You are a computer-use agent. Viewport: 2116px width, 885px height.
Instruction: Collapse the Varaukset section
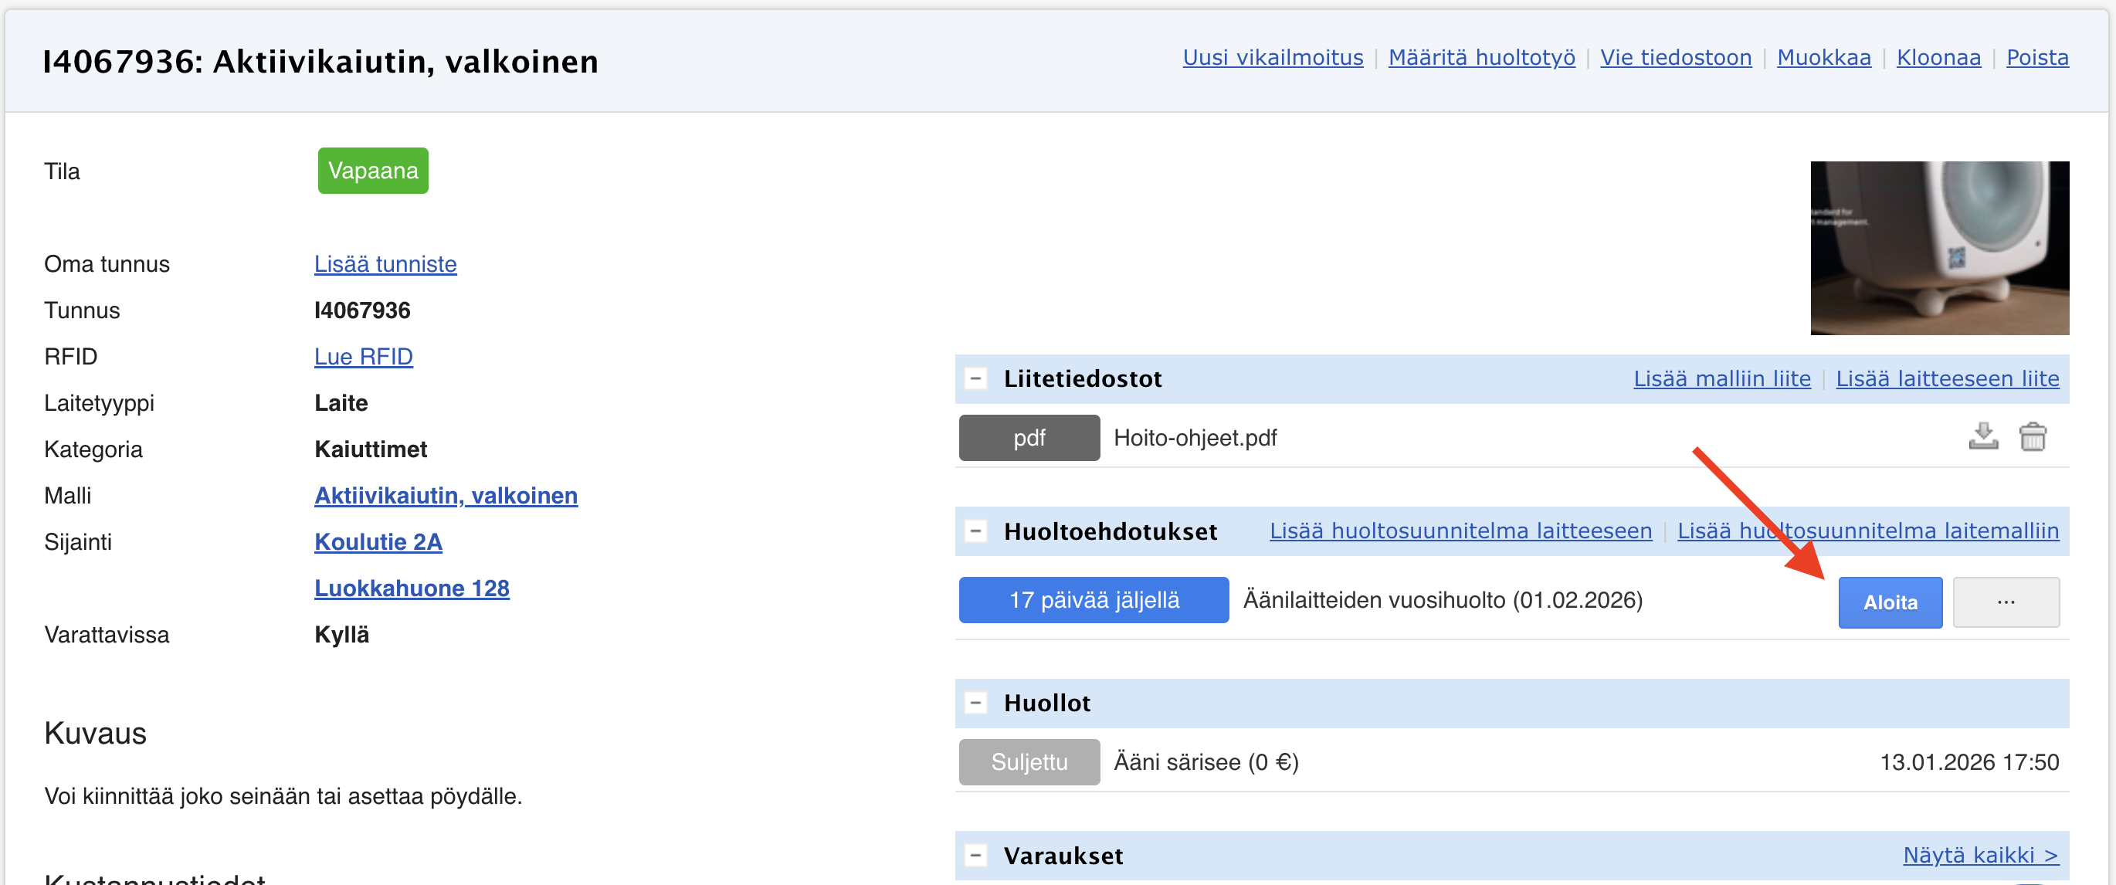[975, 856]
